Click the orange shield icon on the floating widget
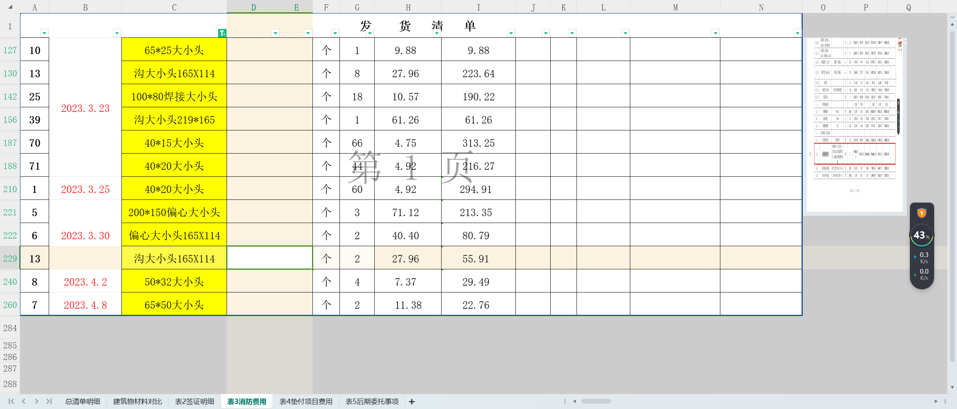 [x=922, y=213]
